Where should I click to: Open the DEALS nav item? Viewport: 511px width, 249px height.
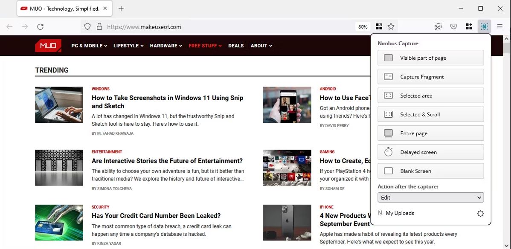236,46
